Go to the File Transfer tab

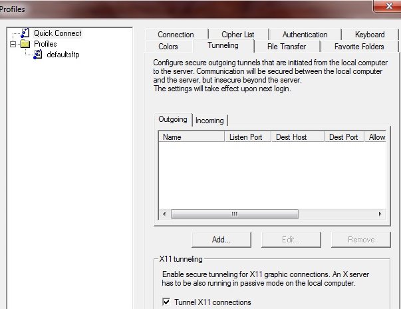click(287, 47)
